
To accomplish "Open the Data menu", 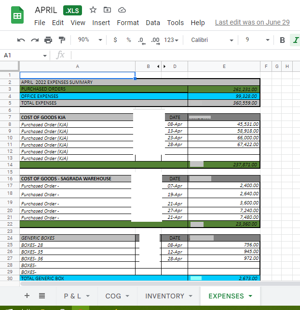I will click(153, 23).
